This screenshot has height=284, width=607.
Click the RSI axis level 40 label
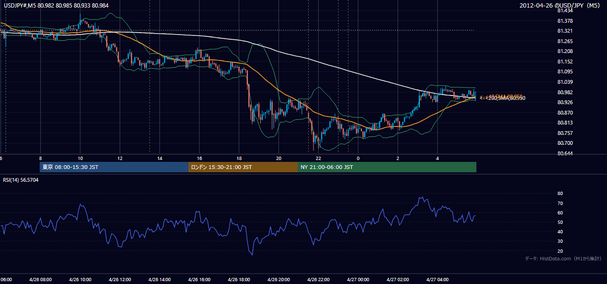(x=560, y=232)
